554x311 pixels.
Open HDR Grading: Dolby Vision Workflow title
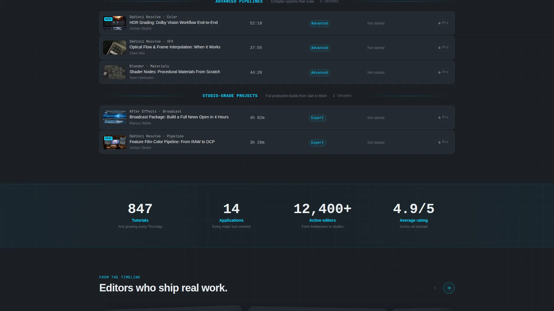[173, 22]
